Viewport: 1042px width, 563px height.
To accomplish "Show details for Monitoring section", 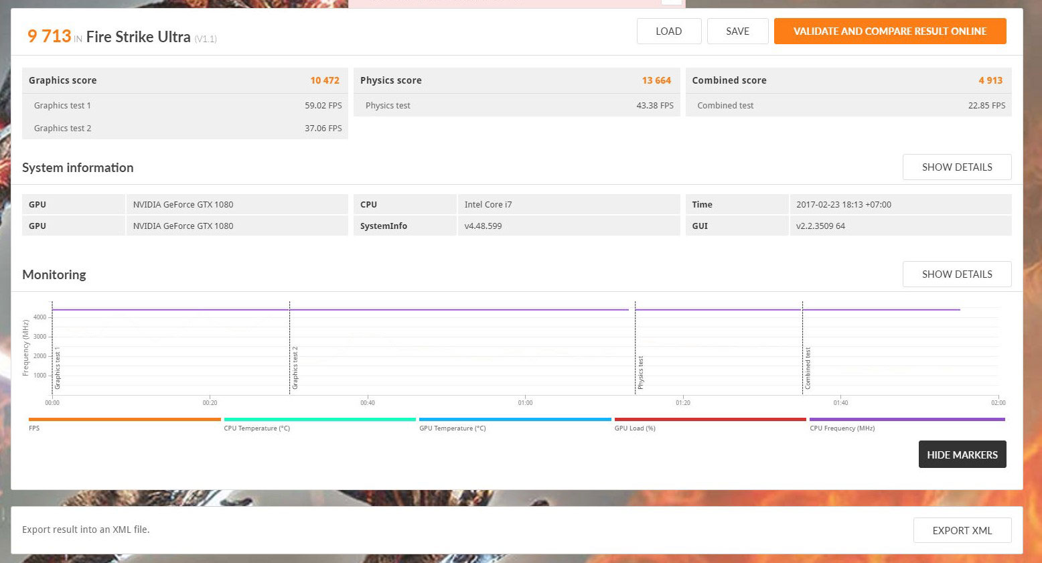I will [x=956, y=274].
